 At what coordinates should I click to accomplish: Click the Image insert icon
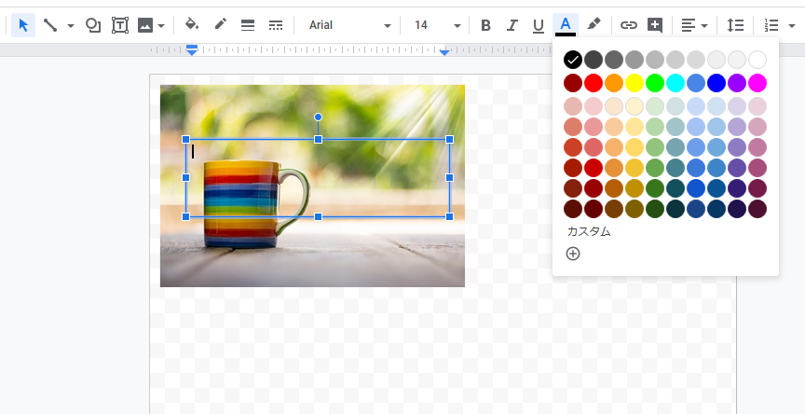coord(145,25)
